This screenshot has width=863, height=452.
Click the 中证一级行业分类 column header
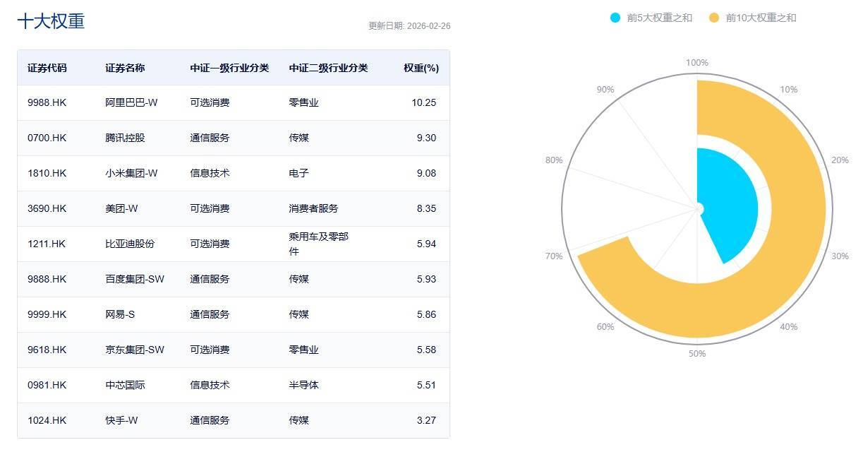(229, 68)
